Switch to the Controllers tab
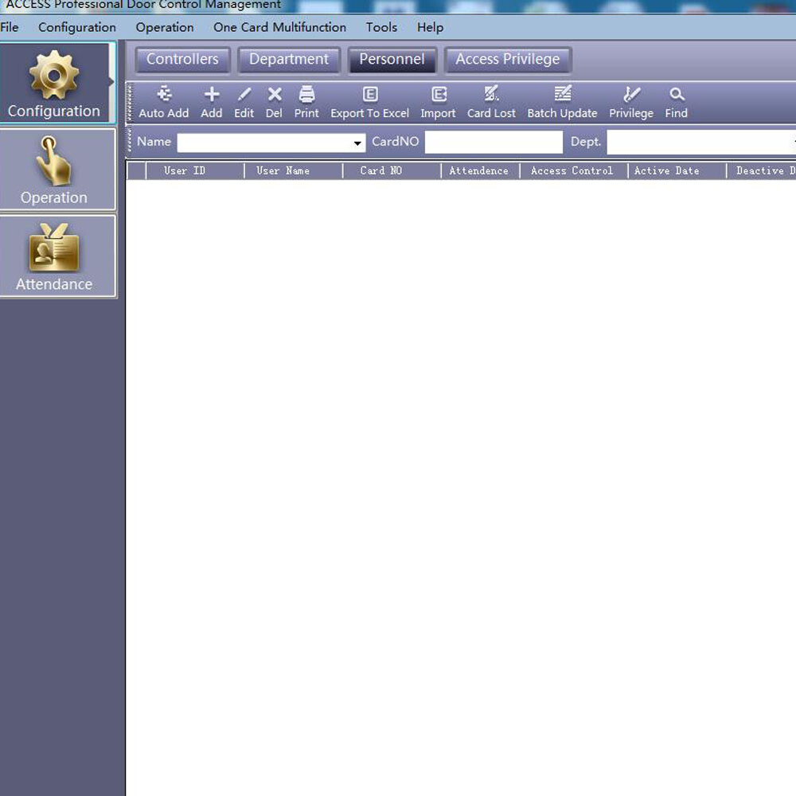The width and height of the screenshot is (796, 796). click(182, 60)
